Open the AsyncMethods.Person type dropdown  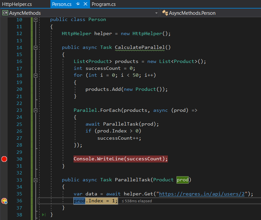[211, 13]
